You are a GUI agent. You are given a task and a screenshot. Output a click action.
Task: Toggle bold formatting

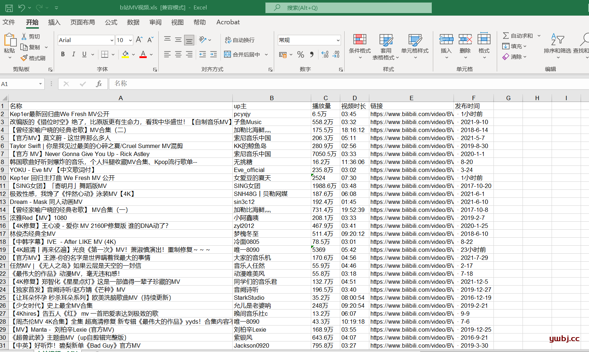[63, 54]
